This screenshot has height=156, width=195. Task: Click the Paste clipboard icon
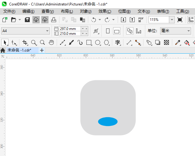pyautogui.click(x=82, y=20)
